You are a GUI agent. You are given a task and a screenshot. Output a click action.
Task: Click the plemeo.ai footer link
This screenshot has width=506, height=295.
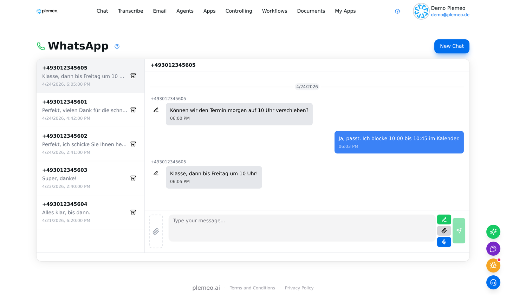coord(206,288)
